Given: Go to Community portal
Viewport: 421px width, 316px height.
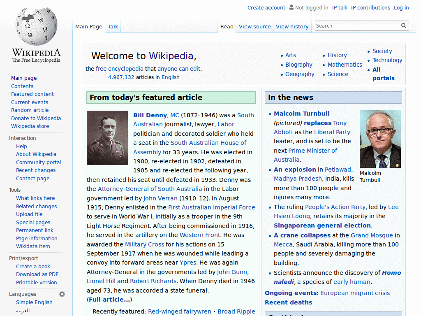Looking at the screenshot, I should [x=38, y=162].
